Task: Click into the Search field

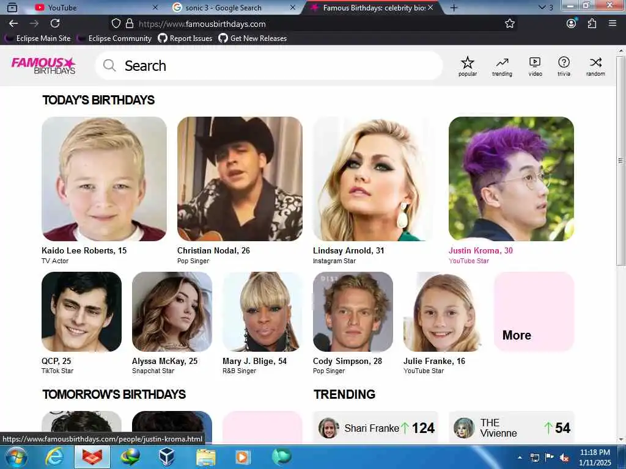Action: click(269, 65)
